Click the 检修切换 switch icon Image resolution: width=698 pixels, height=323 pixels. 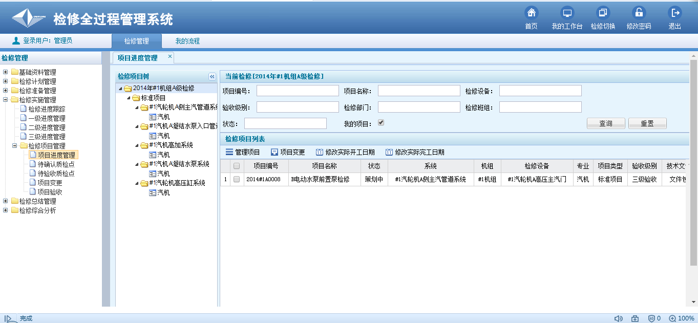(x=603, y=13)
